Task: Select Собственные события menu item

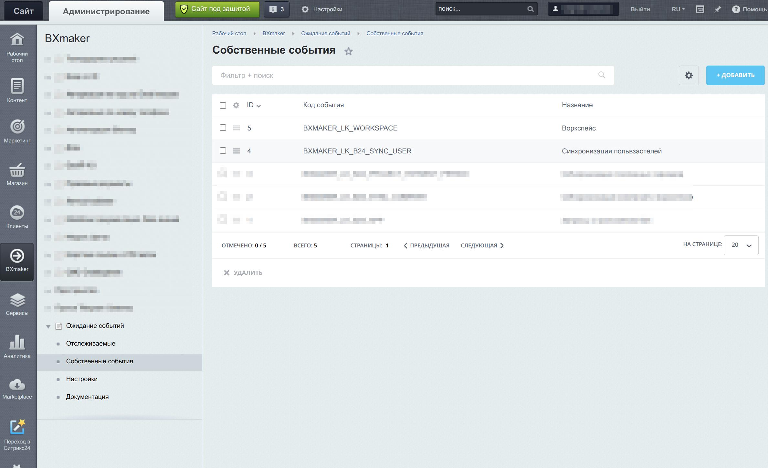Action: (x=100, y=361)
